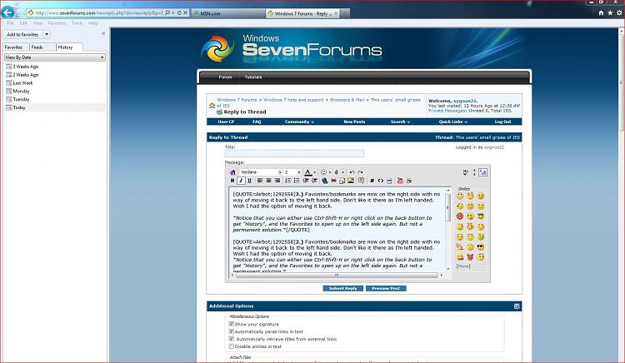Open the File menu
Screen dimensions: 625x363
click(x=10, y=23)
